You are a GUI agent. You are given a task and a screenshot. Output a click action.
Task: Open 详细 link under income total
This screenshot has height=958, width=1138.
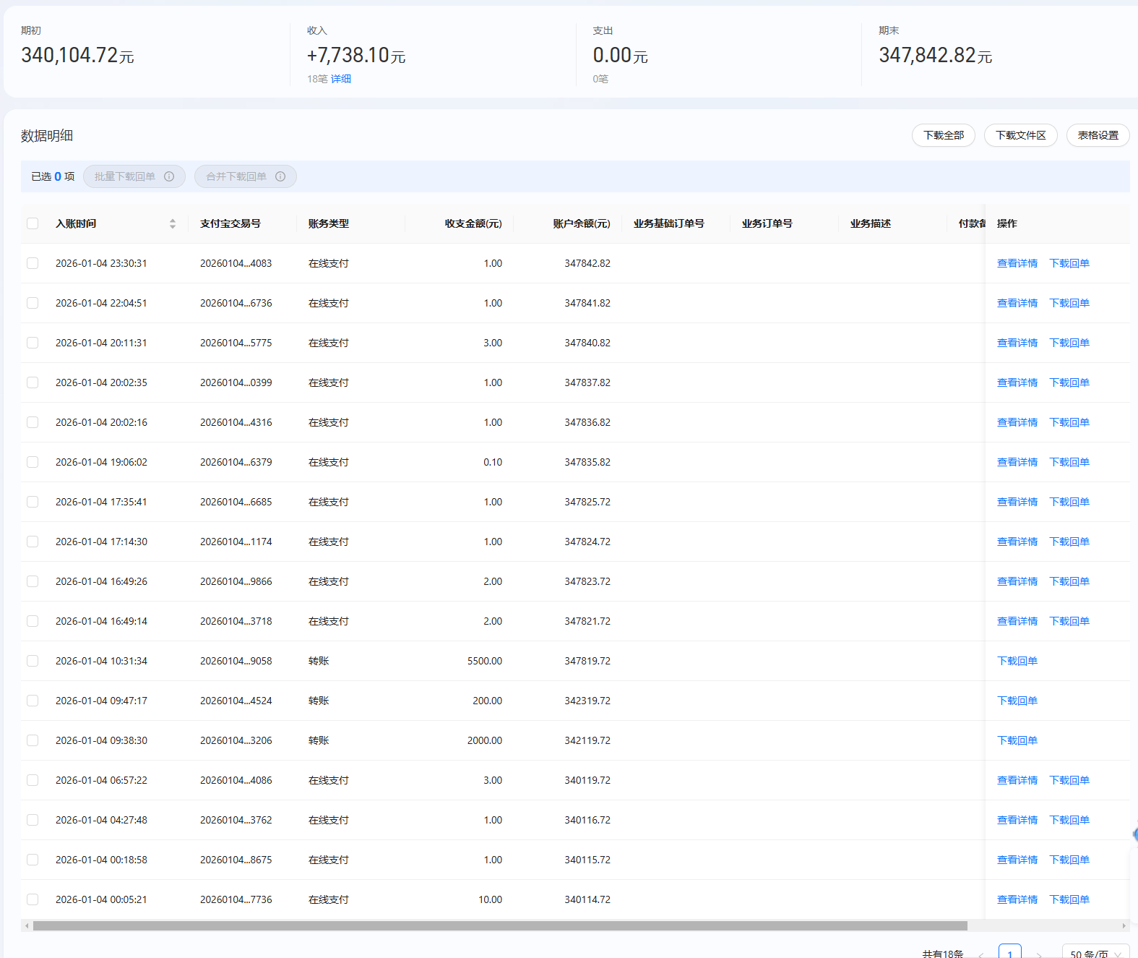tap(341, 79)
